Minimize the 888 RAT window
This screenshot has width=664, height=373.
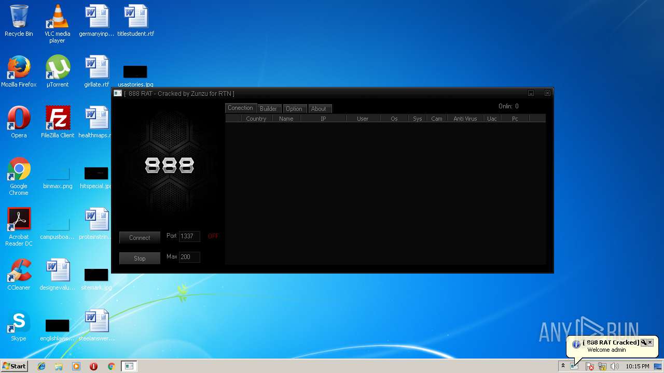(531, 93)
